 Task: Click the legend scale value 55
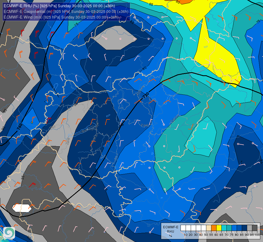(211, 235)
